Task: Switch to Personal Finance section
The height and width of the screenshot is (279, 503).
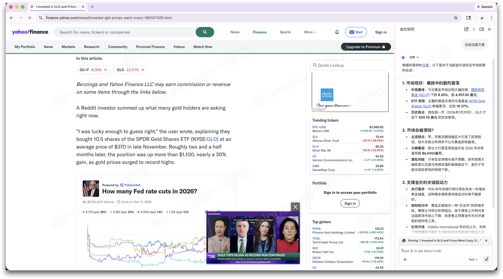Action: click(x=150, y=47)
